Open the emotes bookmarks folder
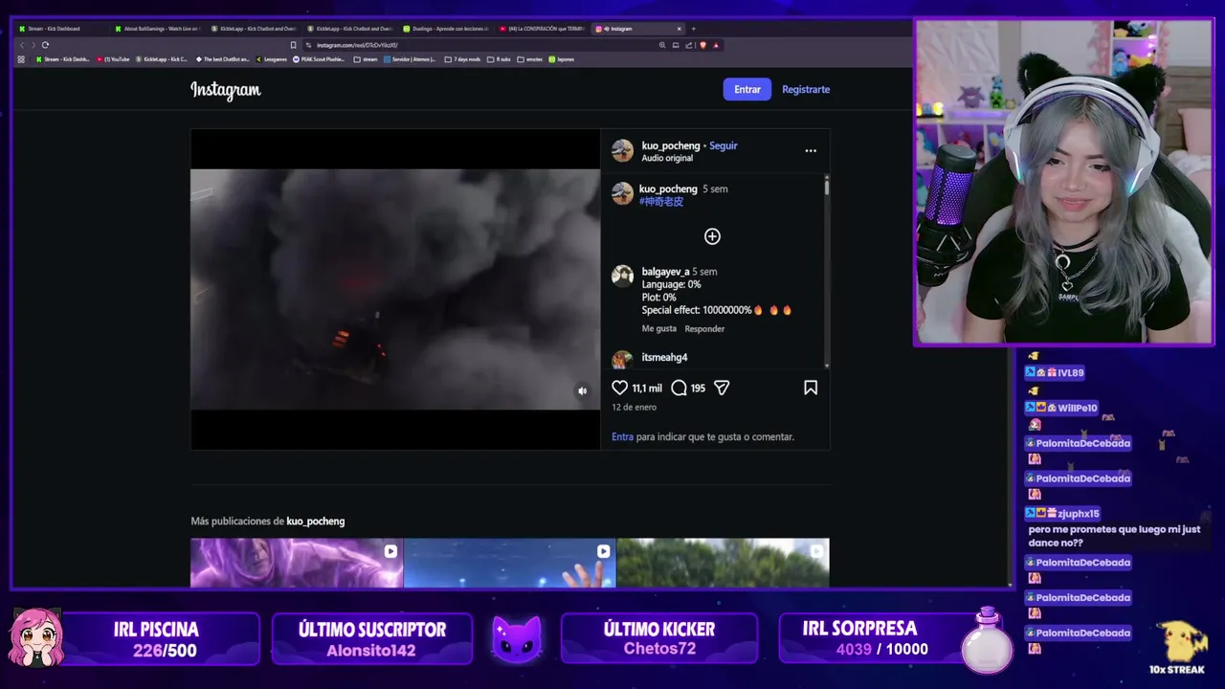The width and height of the screenshot is (1225, 689). (x=529, y=59)
